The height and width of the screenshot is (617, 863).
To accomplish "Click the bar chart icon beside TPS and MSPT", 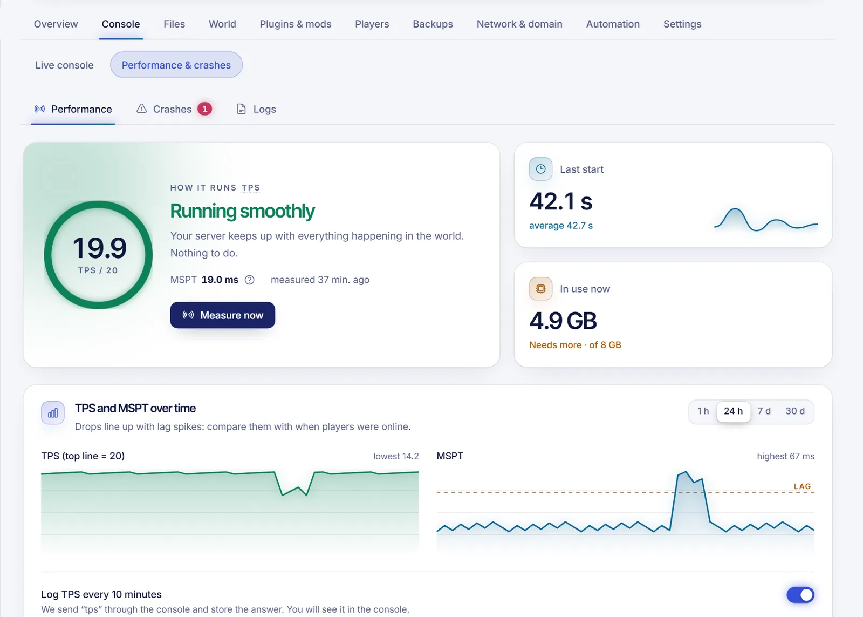I will 53,413.
